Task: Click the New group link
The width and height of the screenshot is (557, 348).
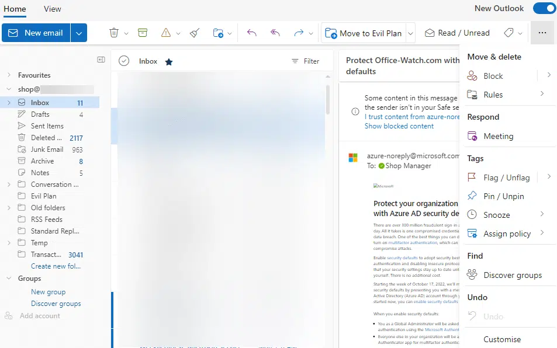Action: pos(49,292)
